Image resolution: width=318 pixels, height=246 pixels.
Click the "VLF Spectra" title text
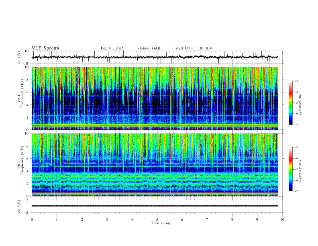point(45,48)
